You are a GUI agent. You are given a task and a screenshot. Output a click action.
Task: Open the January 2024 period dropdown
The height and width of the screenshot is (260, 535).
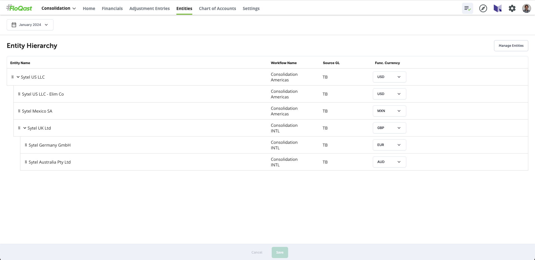pyautogui.click(x=30, y=25)
